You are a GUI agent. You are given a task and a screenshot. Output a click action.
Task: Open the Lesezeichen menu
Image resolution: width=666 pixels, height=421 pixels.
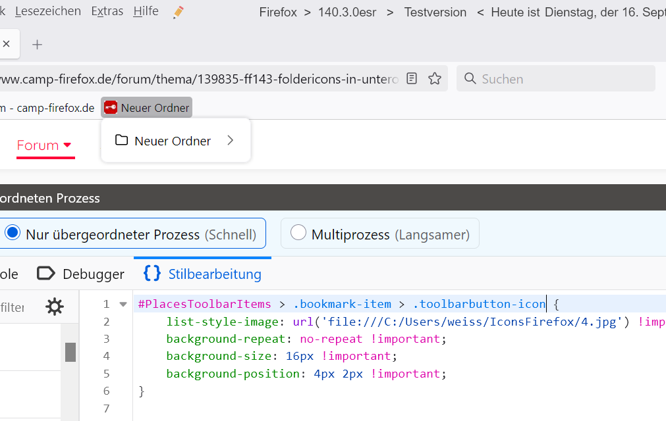[48, 12]
